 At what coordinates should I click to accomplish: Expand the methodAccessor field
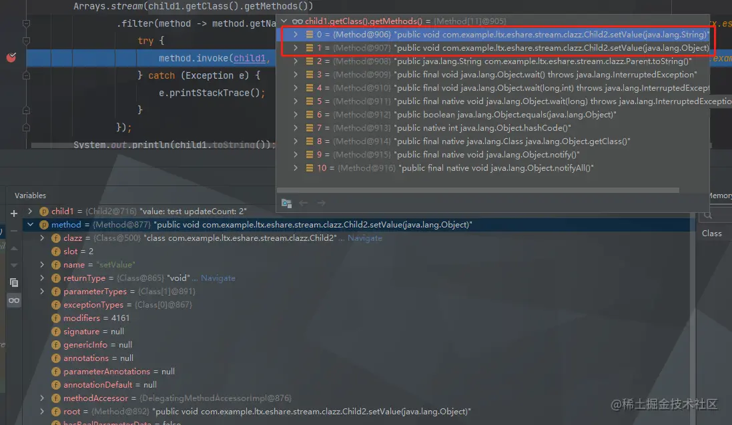point(43,398)
